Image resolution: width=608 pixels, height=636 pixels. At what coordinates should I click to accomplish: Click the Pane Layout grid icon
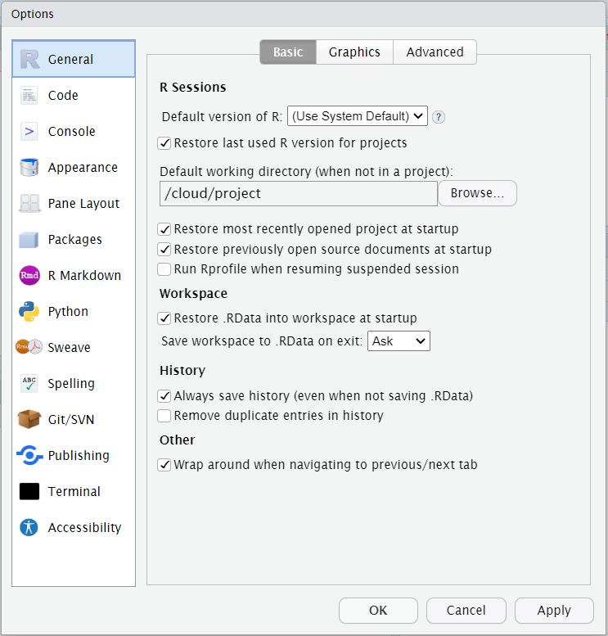[x=29, y=204]
